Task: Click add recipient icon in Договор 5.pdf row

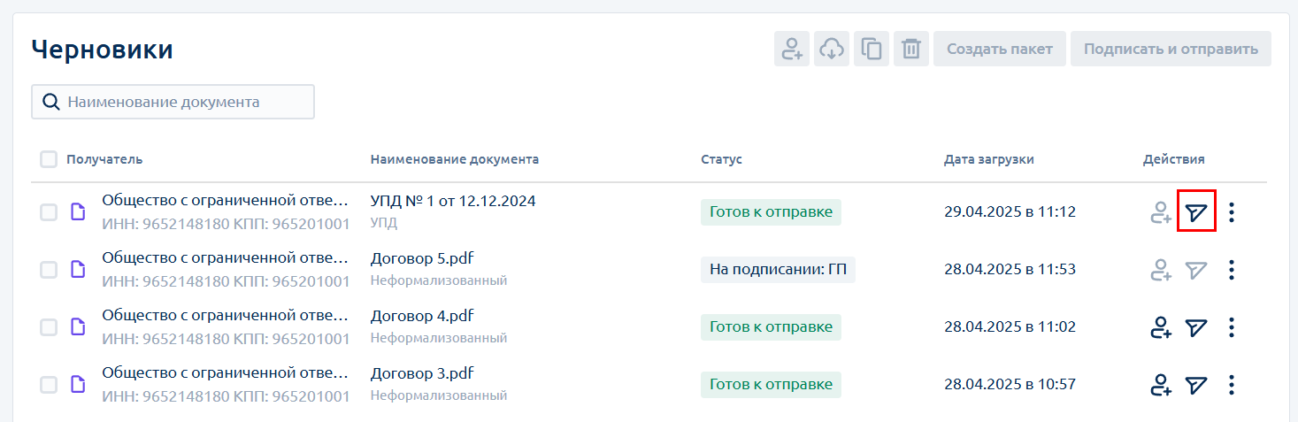Action: pos(1161,270)
